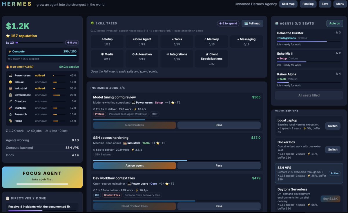348x213 pixels.
Task: Click the All seats filled button
Action: click(309, 95)
